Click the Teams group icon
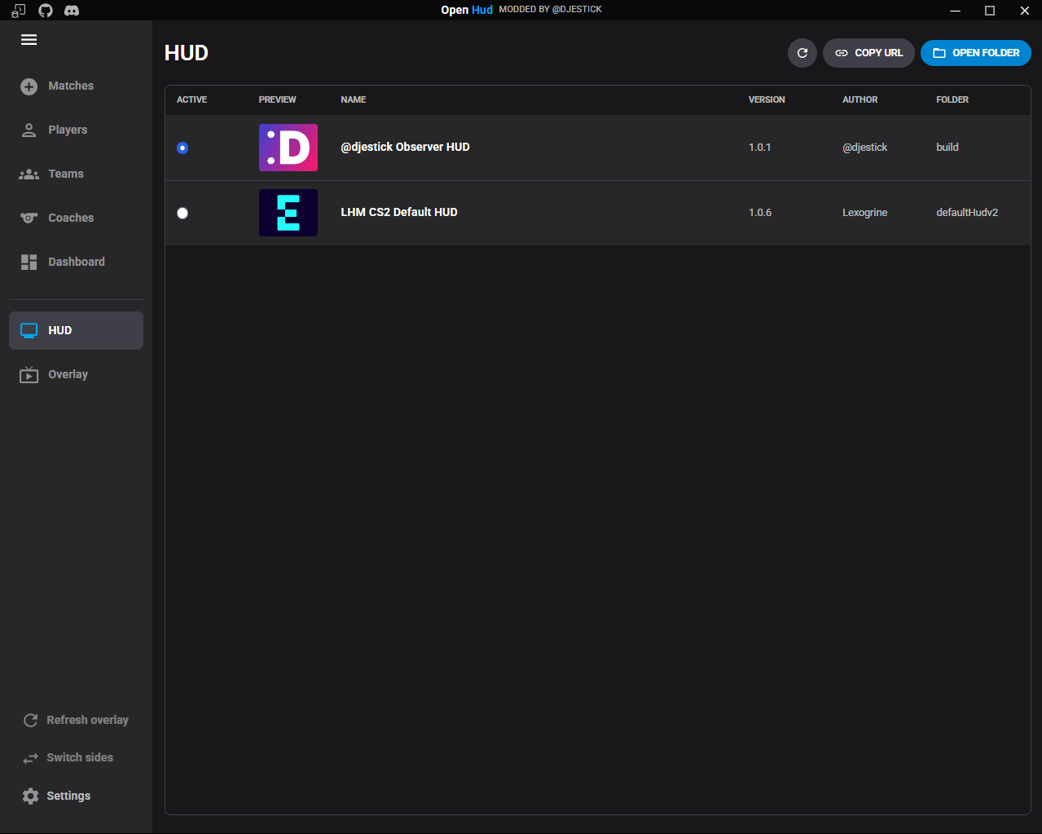This screenshot has height=834, width=1042. [x=29, y=174]
